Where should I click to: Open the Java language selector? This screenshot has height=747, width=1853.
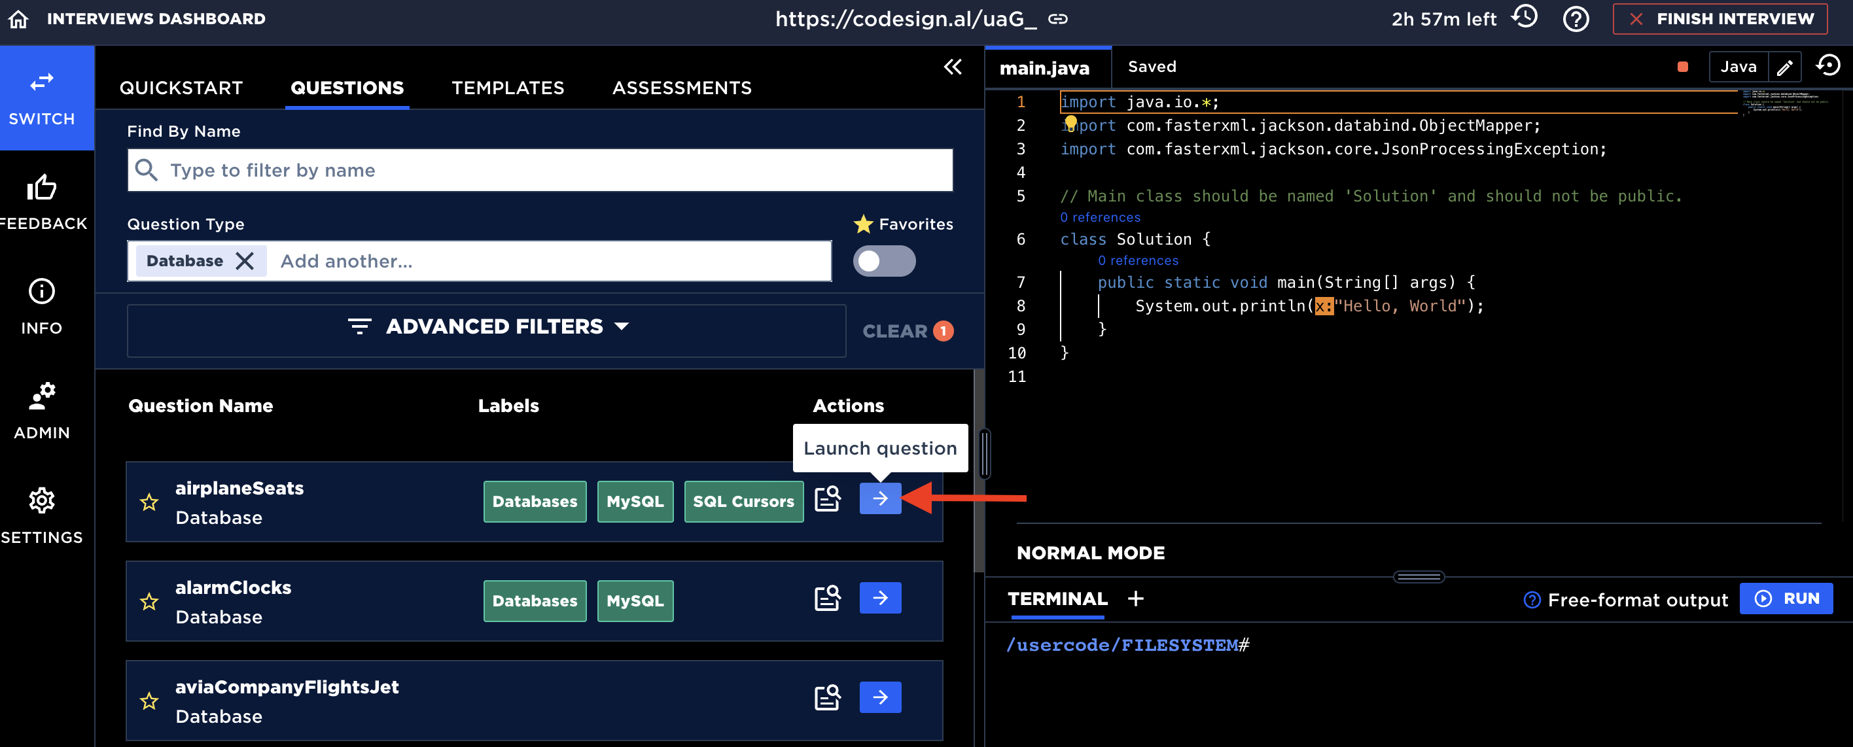[1738, 67]
